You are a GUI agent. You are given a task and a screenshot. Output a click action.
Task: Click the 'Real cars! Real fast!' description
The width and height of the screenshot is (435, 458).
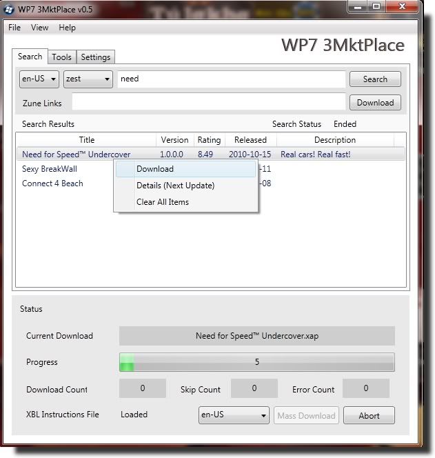point(315,155)
